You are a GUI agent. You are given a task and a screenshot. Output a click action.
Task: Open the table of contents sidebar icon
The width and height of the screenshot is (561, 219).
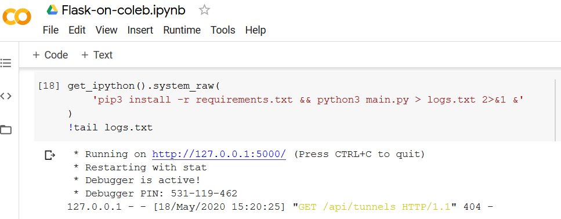pyautogui.click(x=6, y=63)
